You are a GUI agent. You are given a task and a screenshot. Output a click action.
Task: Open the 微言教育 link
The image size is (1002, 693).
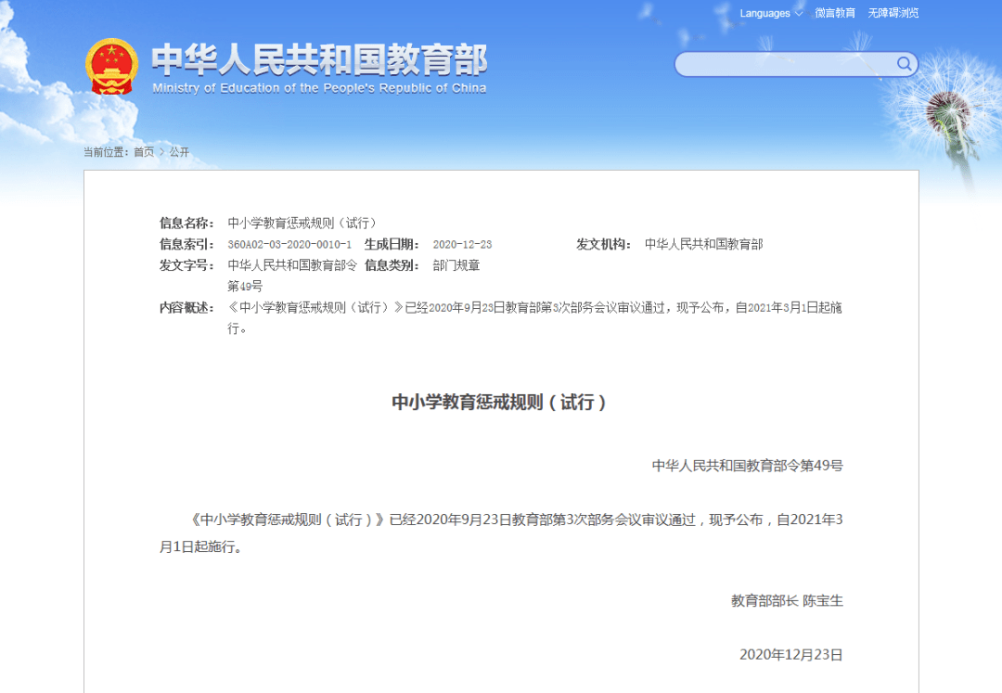coord(835,14)
